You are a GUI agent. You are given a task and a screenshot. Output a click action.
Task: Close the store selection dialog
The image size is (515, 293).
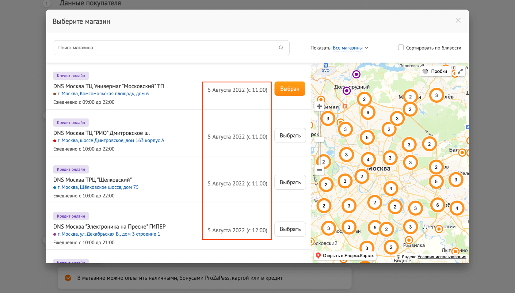[x=458, y=21]
